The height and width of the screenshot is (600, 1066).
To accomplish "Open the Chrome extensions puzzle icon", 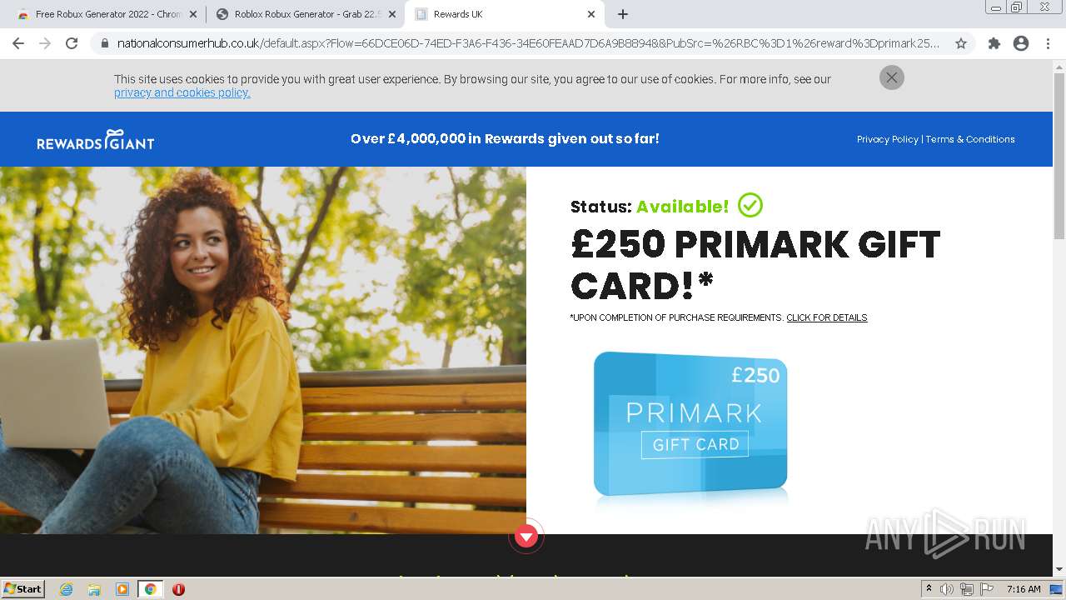I will pos(994,43).
